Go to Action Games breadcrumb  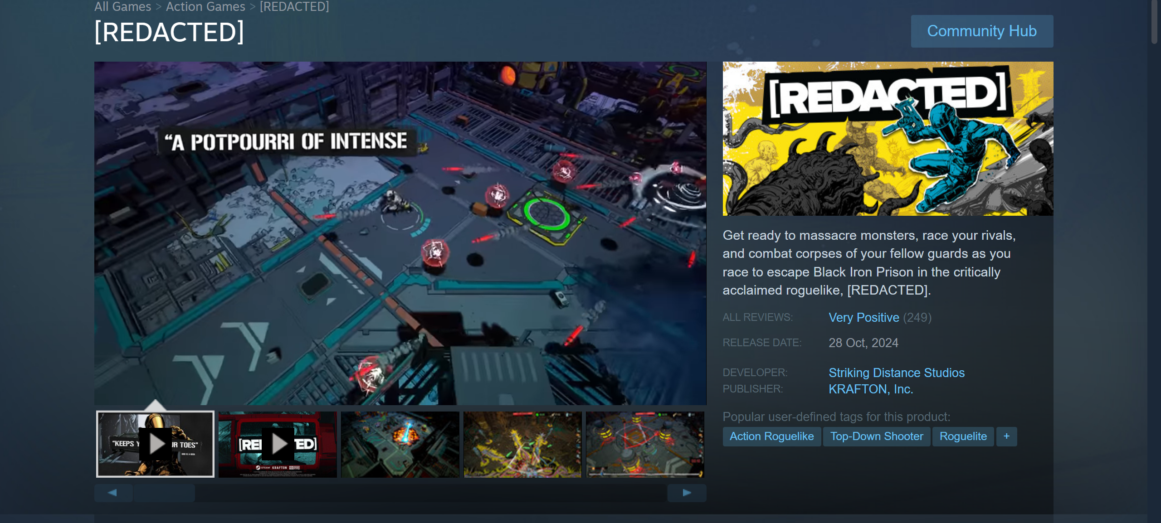[205, 6]
